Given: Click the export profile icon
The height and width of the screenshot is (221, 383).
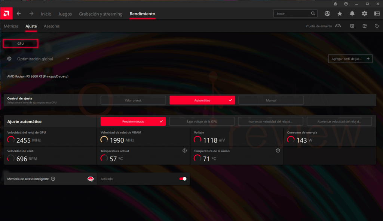Looking at the screenshot, I should (364, 26).
